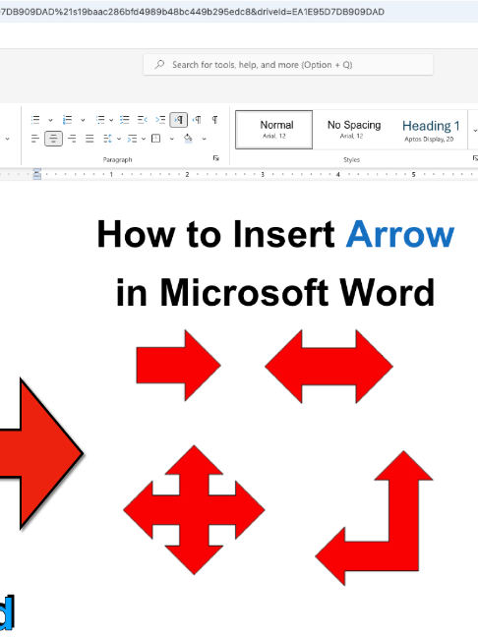Image resolution: width=478 pixels, height=637 pixels.
Task: Open the Paragraph settings dialog launcher
Action: point(216,158)
